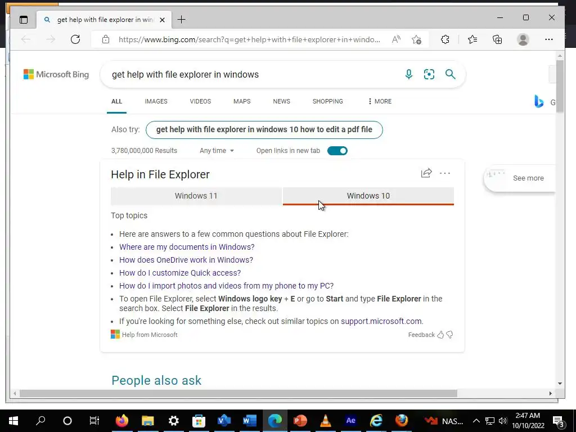Click the Feedback label
Image resolution: width=576 pixels, height=432 pixels.
pos(421,335)
